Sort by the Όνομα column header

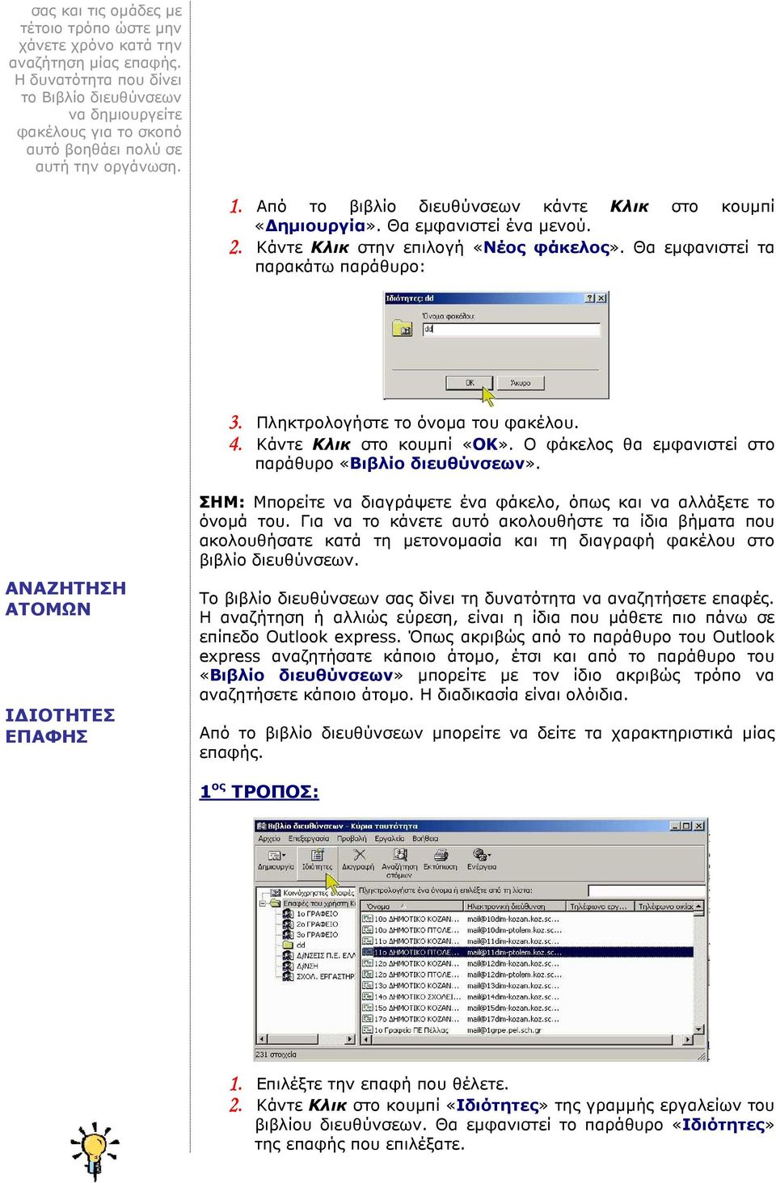click(x=411, y=907)
